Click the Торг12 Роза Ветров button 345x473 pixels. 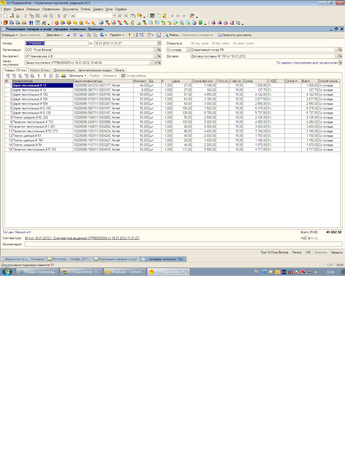click(274, 252)
